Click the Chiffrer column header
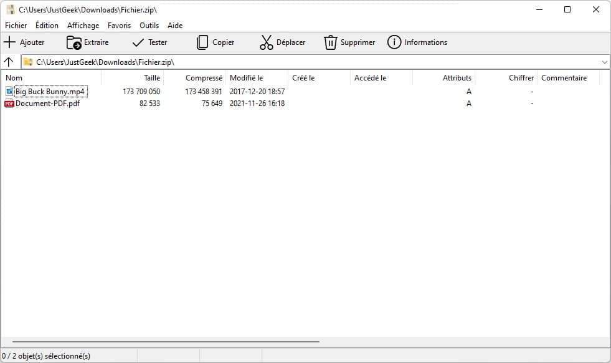Screen dimensions: 611x363 [506, 78]
